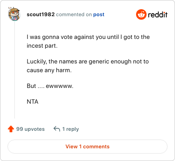
Task: Click the "commented on" text in header
Action: pos(74,14)
